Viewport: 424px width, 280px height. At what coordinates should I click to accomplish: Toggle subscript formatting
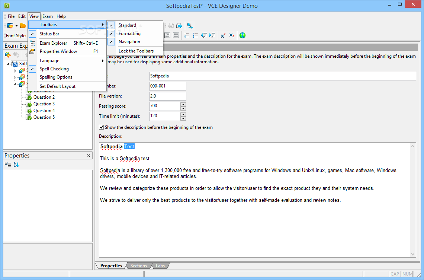point(232,35)
